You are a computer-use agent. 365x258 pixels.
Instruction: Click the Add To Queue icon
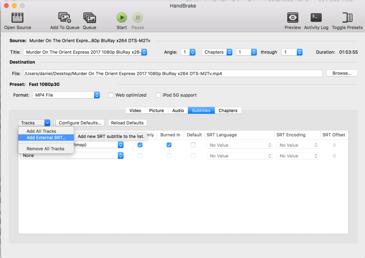64,18
